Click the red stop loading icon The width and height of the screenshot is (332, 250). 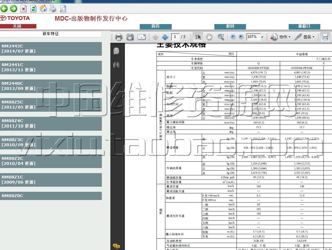point(23,9)
